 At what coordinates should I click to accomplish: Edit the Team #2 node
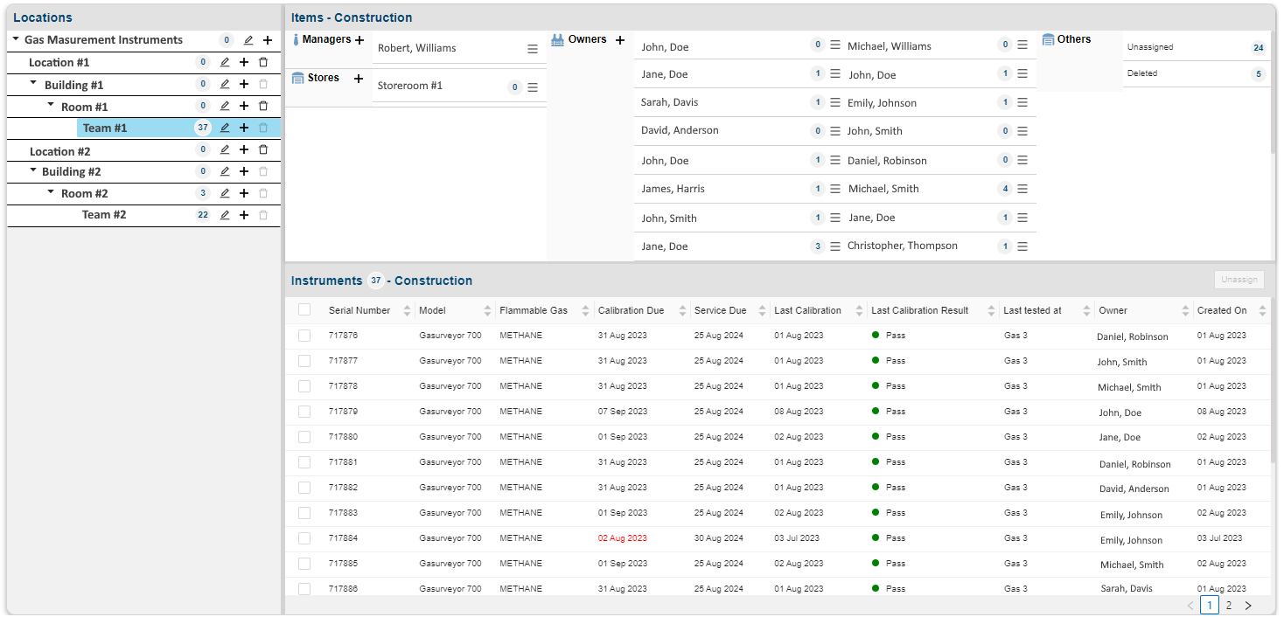coord(225,215)
